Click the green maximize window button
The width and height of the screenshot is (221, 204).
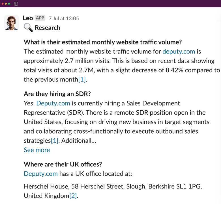point(9,4)
